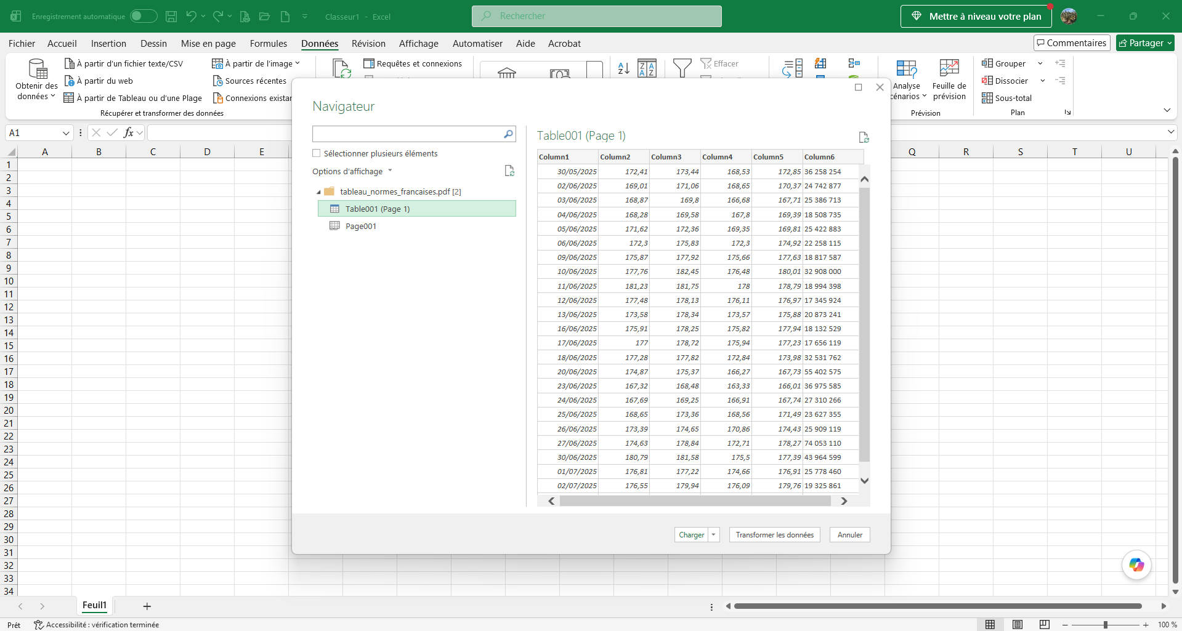Image resolution: width=1182 pixels, height=631 pixels.
Task: Click the Navigateur search field
Action: (408, 134)
